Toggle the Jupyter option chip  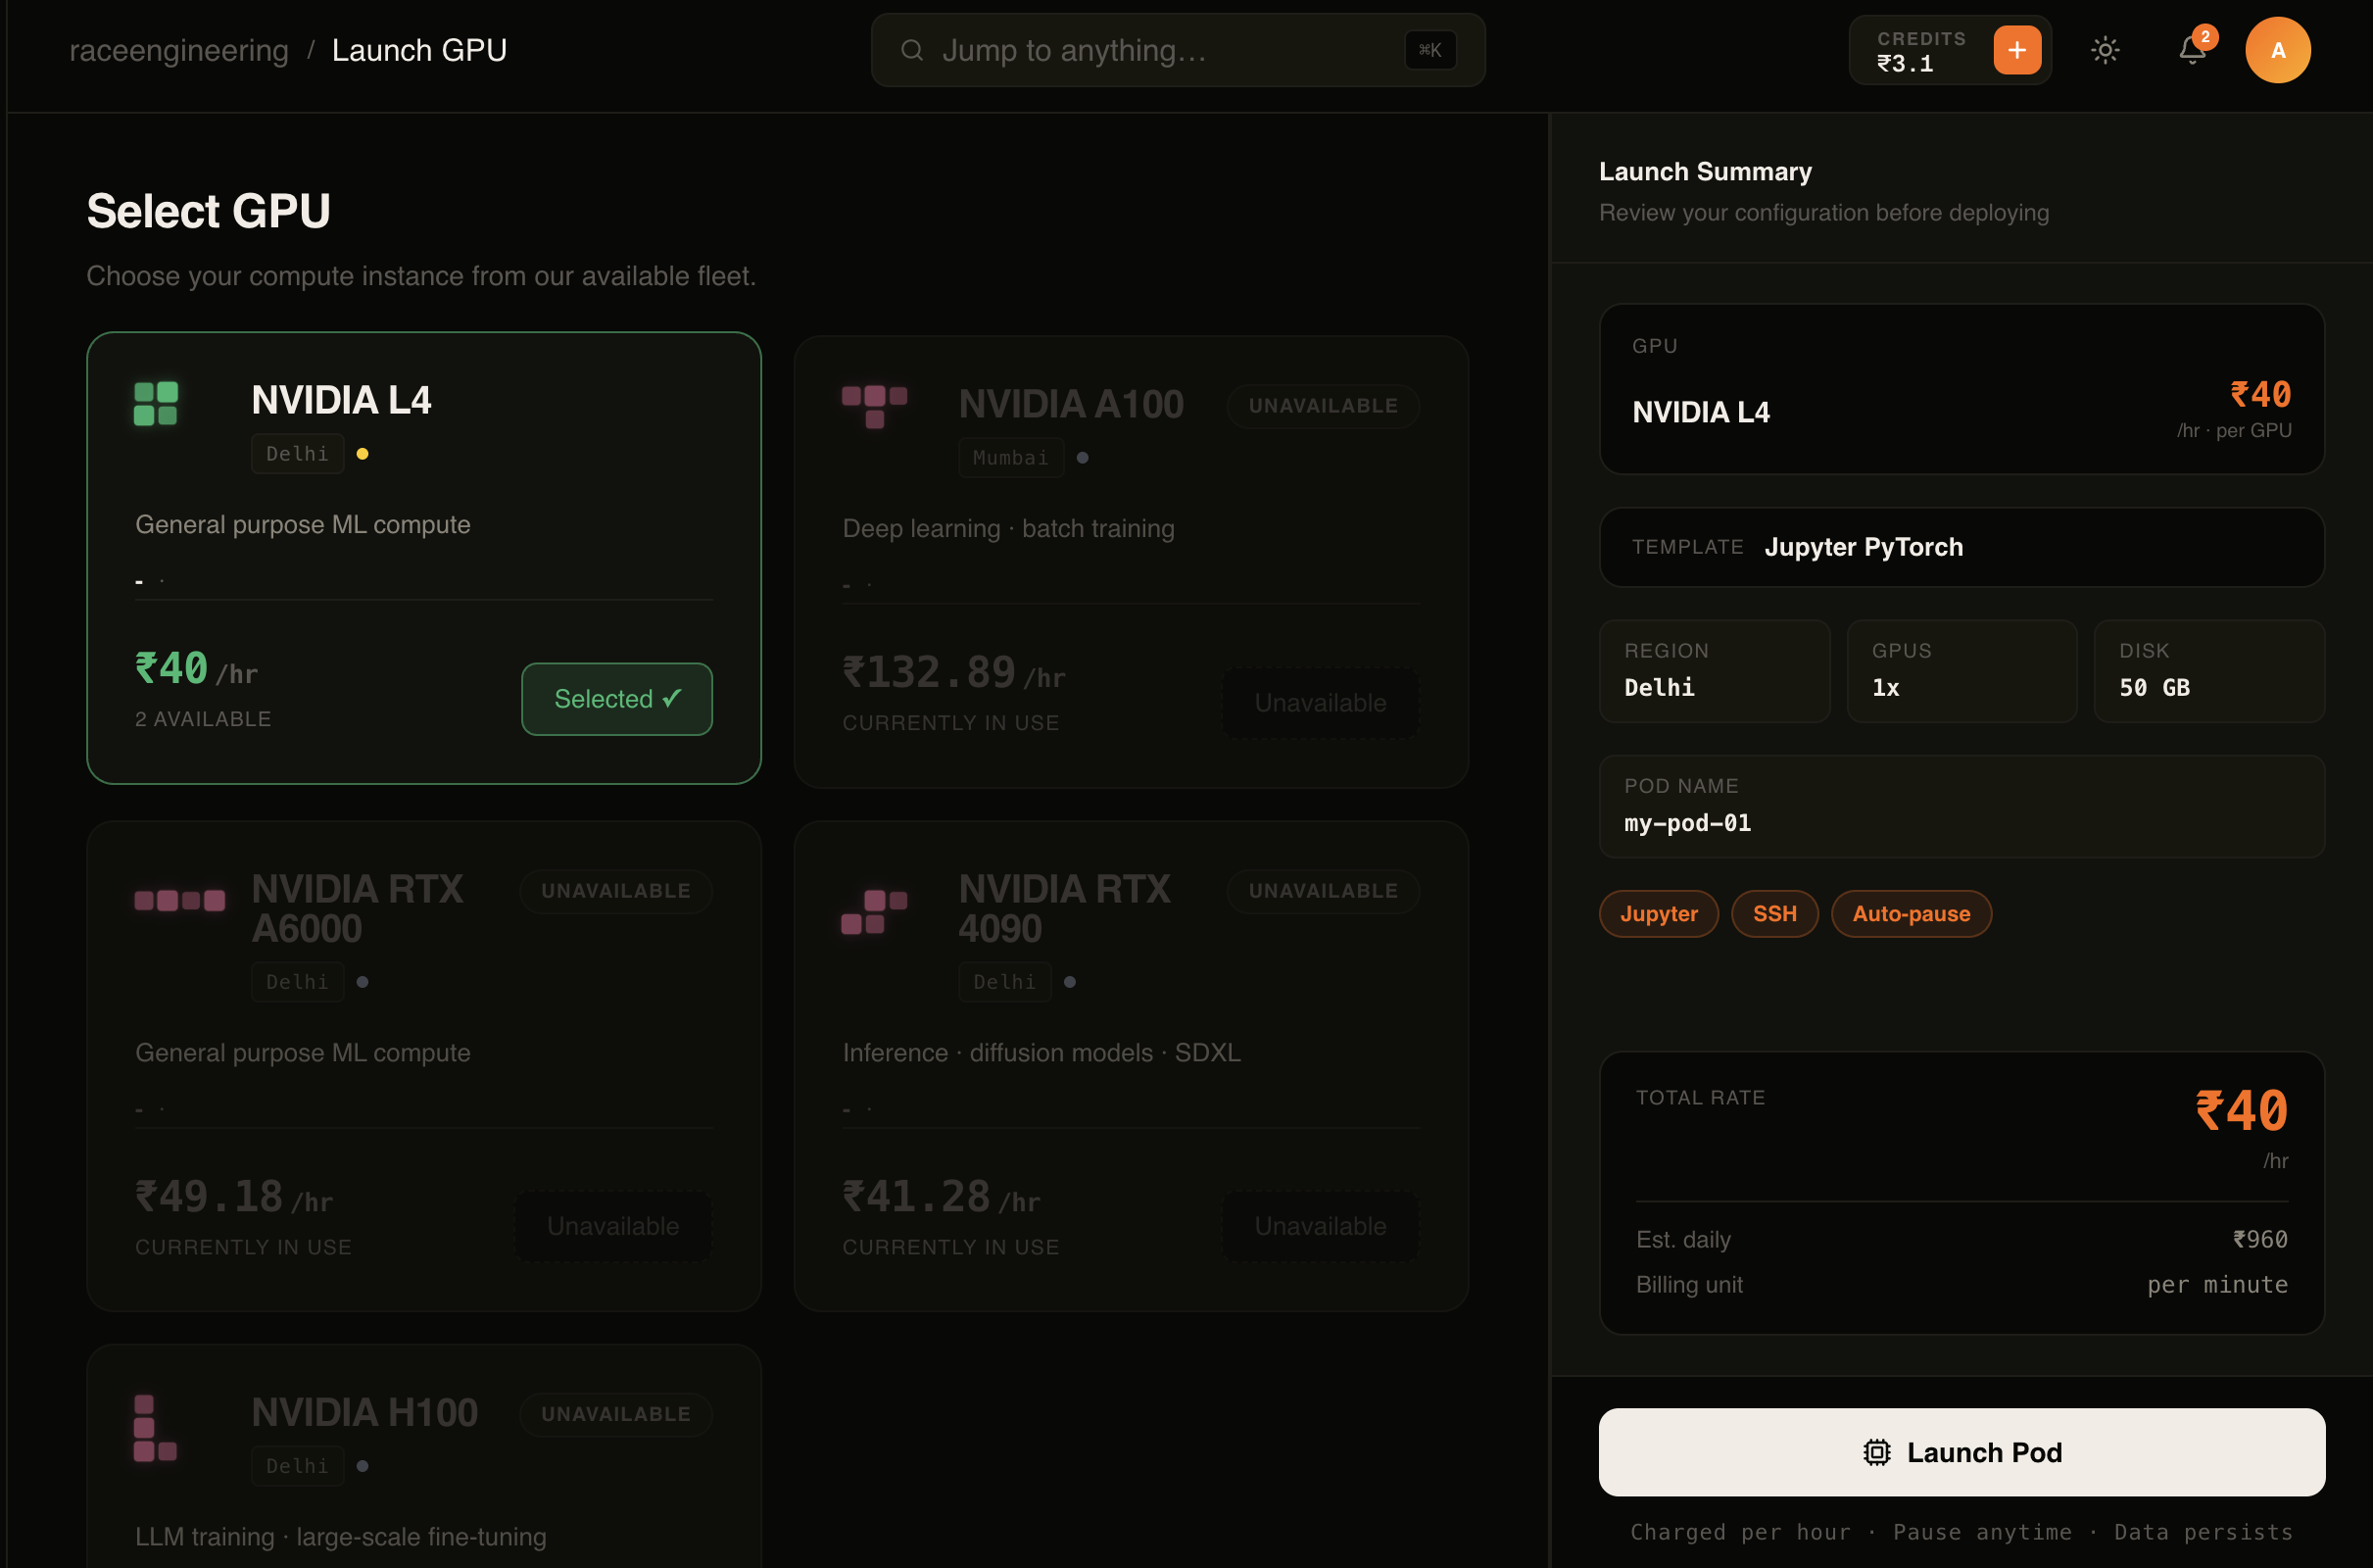[1659, 914]
